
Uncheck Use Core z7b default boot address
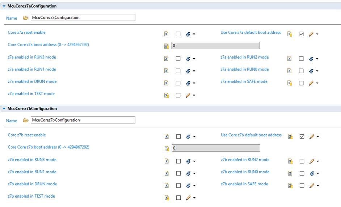point(302,136)
